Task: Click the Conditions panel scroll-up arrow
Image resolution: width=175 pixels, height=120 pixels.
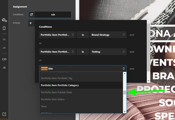Action: tap(148, 22)
